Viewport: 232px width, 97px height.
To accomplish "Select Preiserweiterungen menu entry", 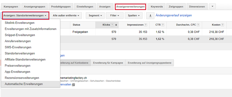I will tap(31, 66).
